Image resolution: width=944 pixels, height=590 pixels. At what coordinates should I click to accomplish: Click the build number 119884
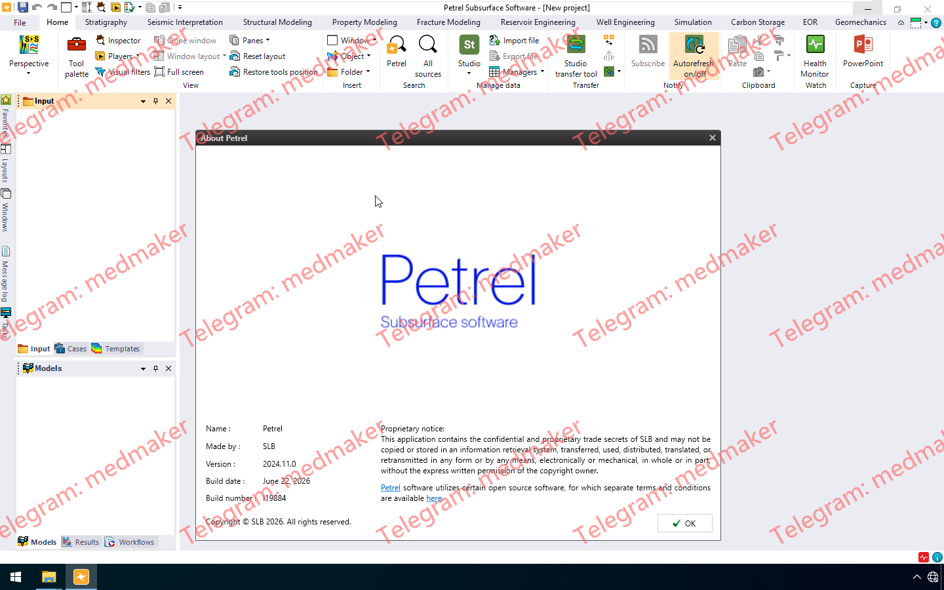(x=274, y=498)
